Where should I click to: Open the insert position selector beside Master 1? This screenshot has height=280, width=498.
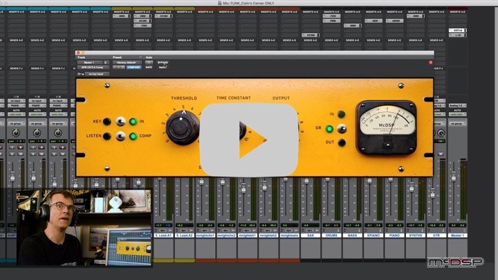(106, 62)
